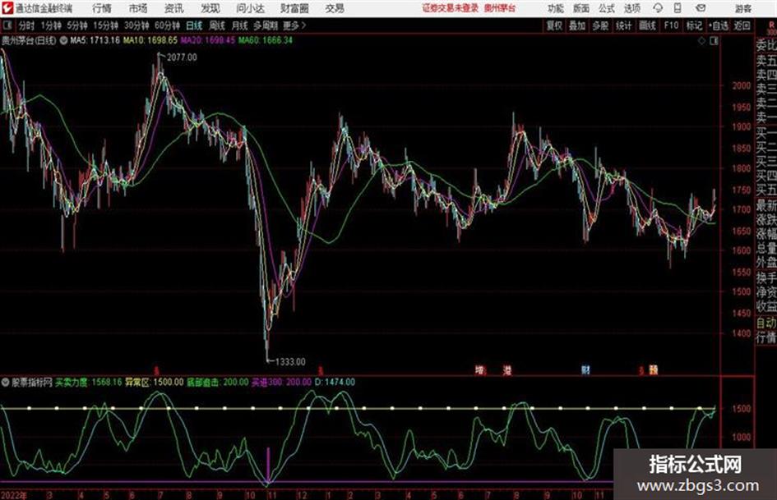Click the 底部追击: 200.00 indicator reading
The image size is (777, 500).
[x=218, y=382]
